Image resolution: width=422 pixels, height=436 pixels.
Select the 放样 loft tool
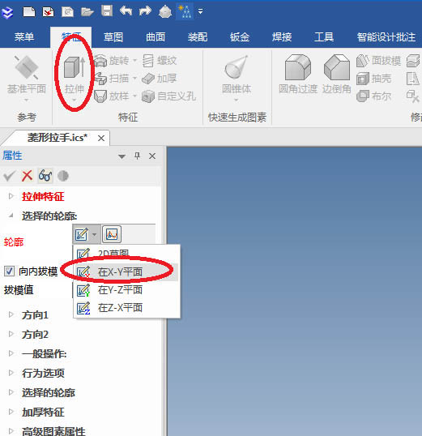coord(112,96)
